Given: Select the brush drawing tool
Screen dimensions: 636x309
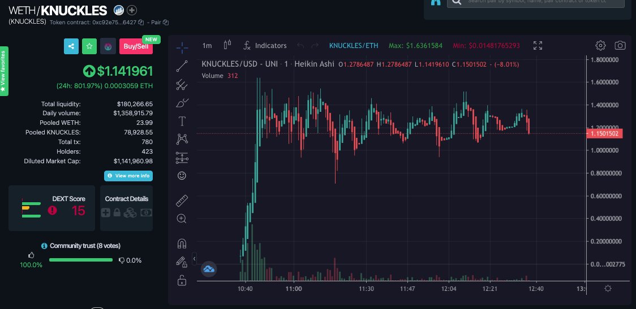Looking at the screenshot, I should pos(182,103).
